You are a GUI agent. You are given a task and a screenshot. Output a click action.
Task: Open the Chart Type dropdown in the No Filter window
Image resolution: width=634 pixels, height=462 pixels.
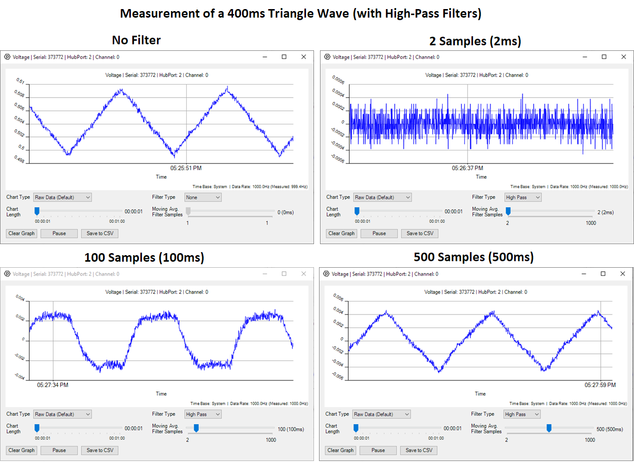(62, 197)
